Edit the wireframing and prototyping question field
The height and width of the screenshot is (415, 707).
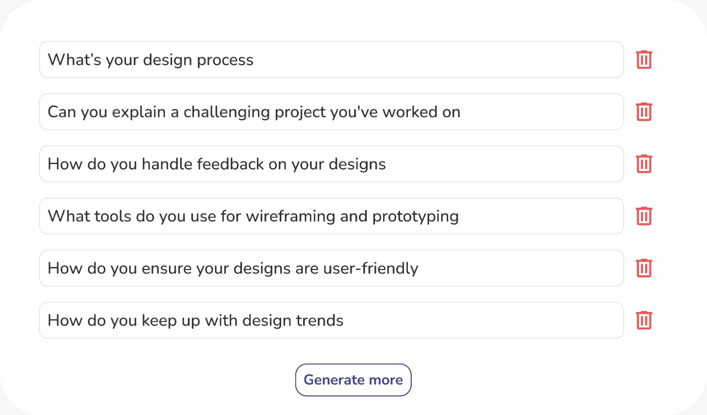[x=331, y=216]
